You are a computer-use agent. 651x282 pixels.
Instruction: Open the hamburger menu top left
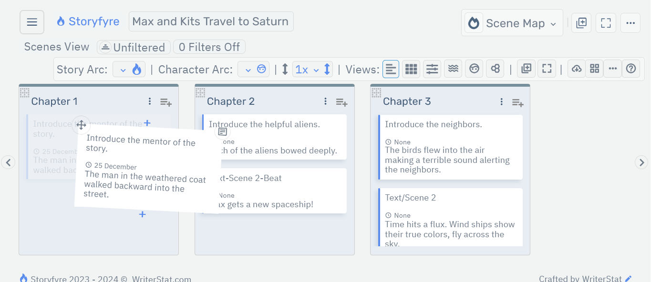31,21
